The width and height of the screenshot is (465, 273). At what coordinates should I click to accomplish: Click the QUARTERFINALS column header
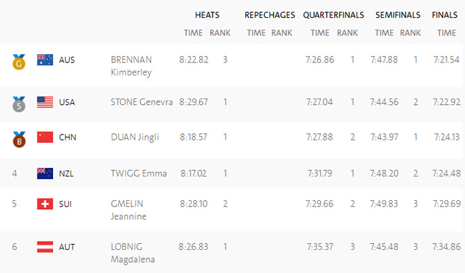tap(333, 15)
